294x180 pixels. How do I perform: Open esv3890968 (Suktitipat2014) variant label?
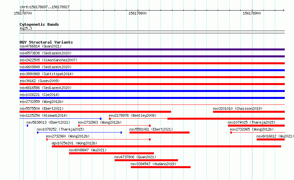[47, 74]
